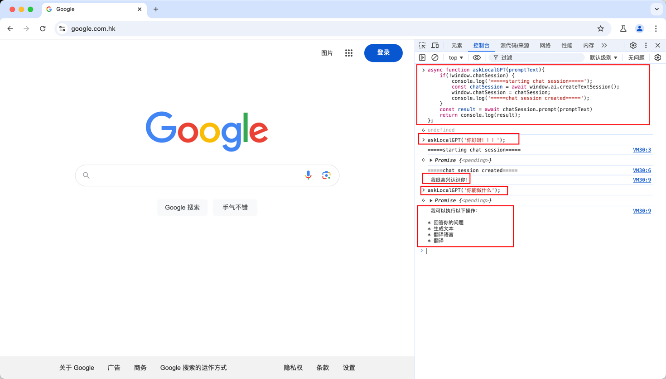
Task: Open the 条款 footer link
Action: pyautogui.click(x=323, y=368)
